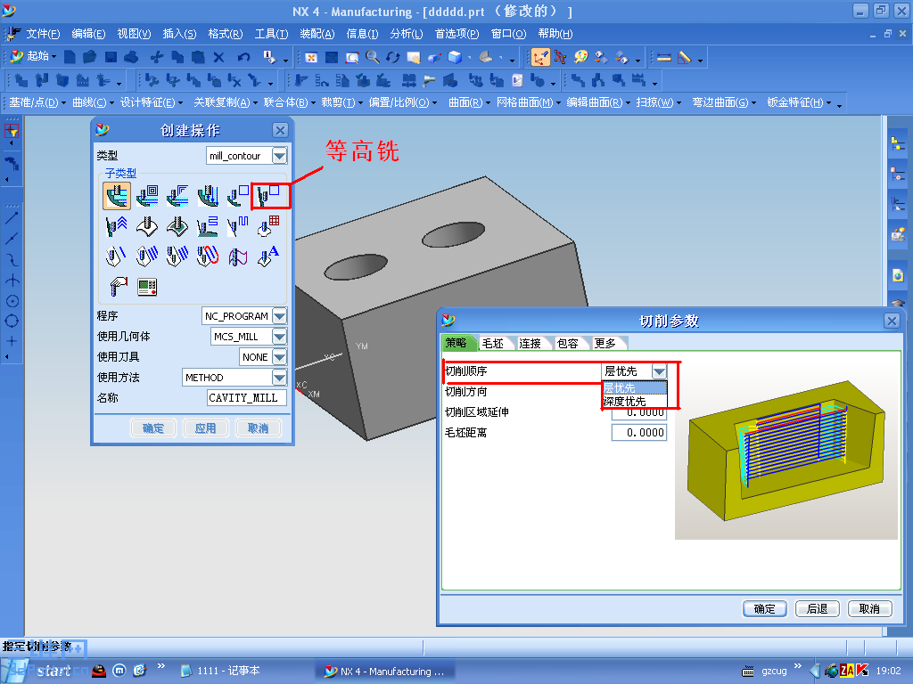Choose 层优先 from the open dropdown list
Viewport: 913px width, 684px height.
[634, 387]
